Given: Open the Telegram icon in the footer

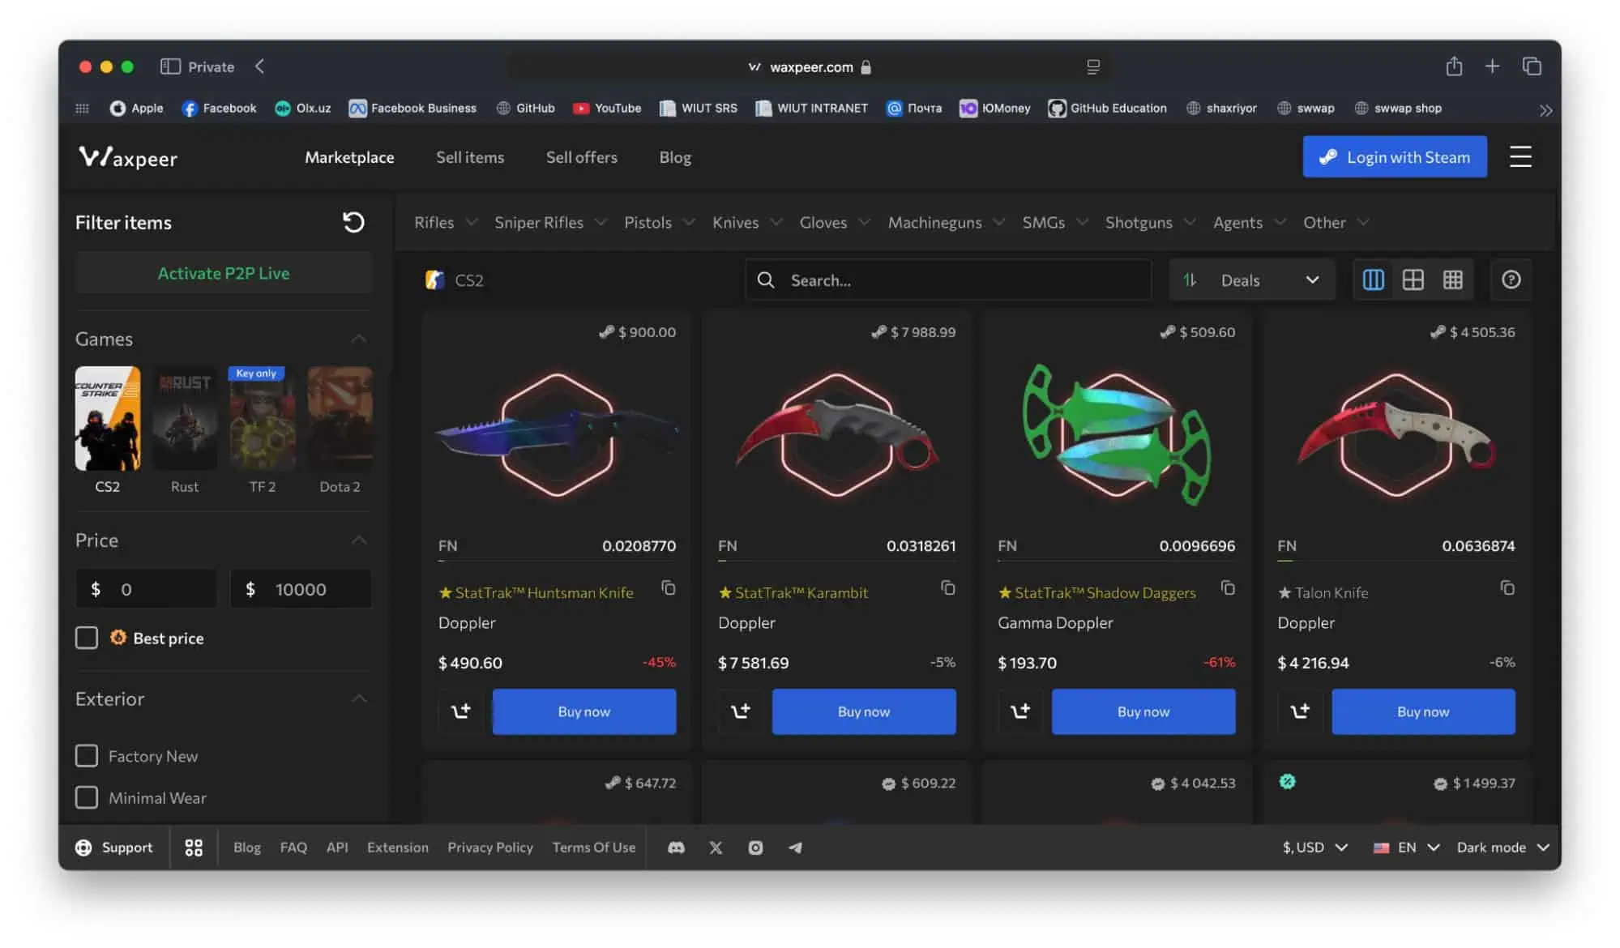Looking at the screenshot, I should pos(795,848).
